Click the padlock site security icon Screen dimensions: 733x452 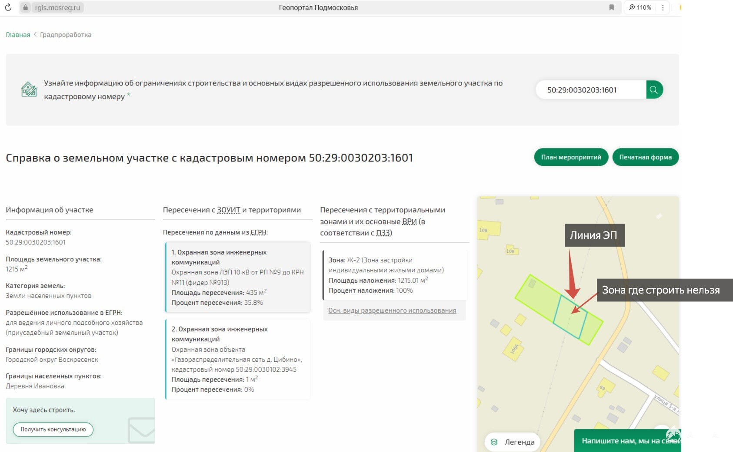coord(26,7)
